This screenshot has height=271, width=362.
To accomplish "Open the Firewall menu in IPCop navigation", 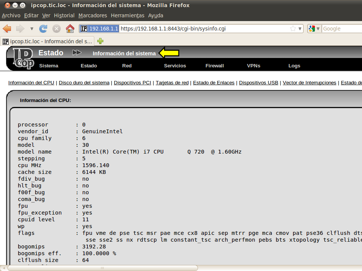I will coord(215,65).
